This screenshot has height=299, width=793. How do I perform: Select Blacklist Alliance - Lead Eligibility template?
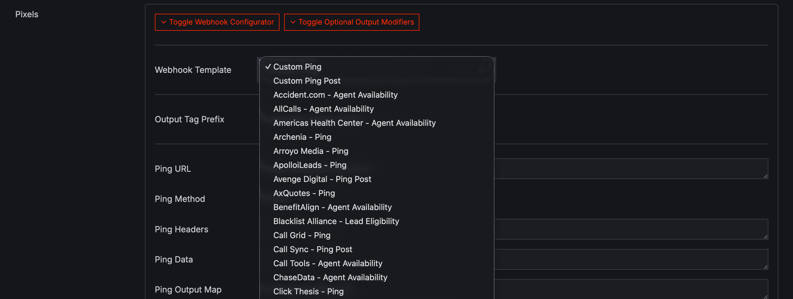pyautogui.click(x=336, y=221)
